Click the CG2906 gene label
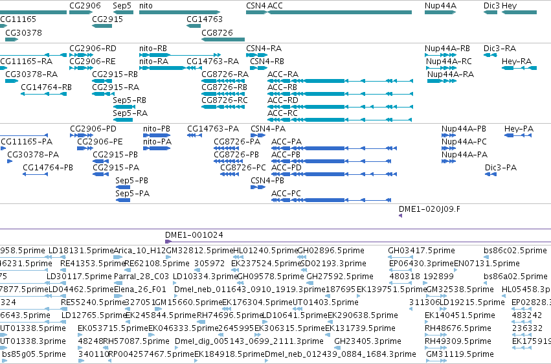The image size is (551, 364). (x=85, y=6)
